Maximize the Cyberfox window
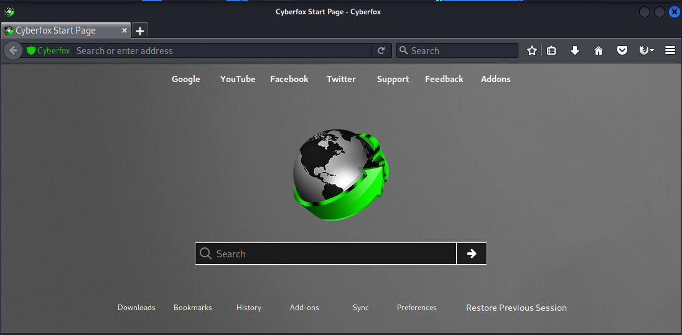 click(660, 12)
